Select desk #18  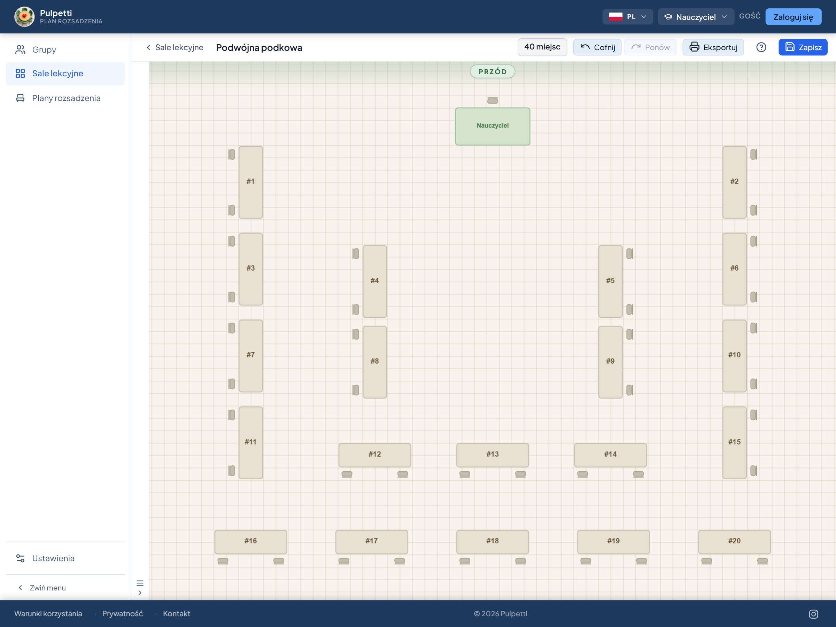(493, 542)
